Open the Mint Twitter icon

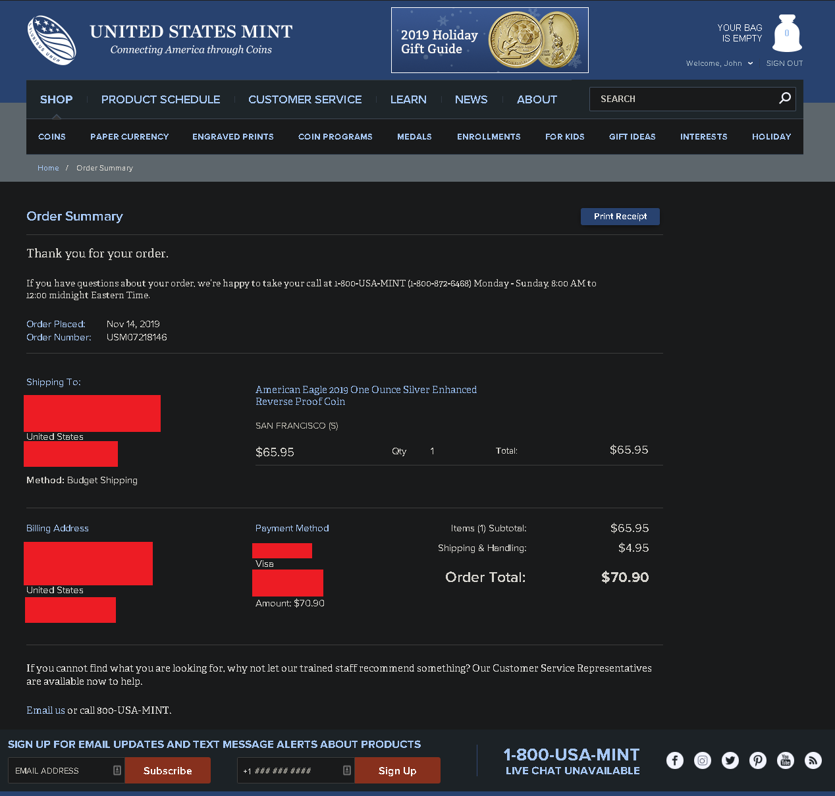point(730,760)
